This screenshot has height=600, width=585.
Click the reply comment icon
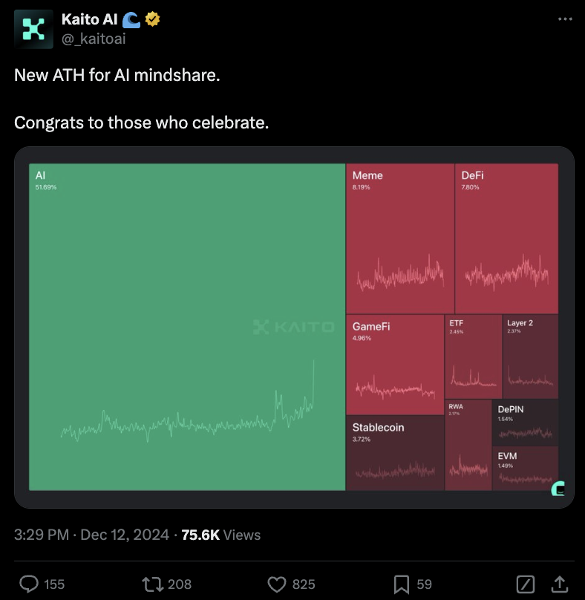pyautogui.click(x=29, y=584)
